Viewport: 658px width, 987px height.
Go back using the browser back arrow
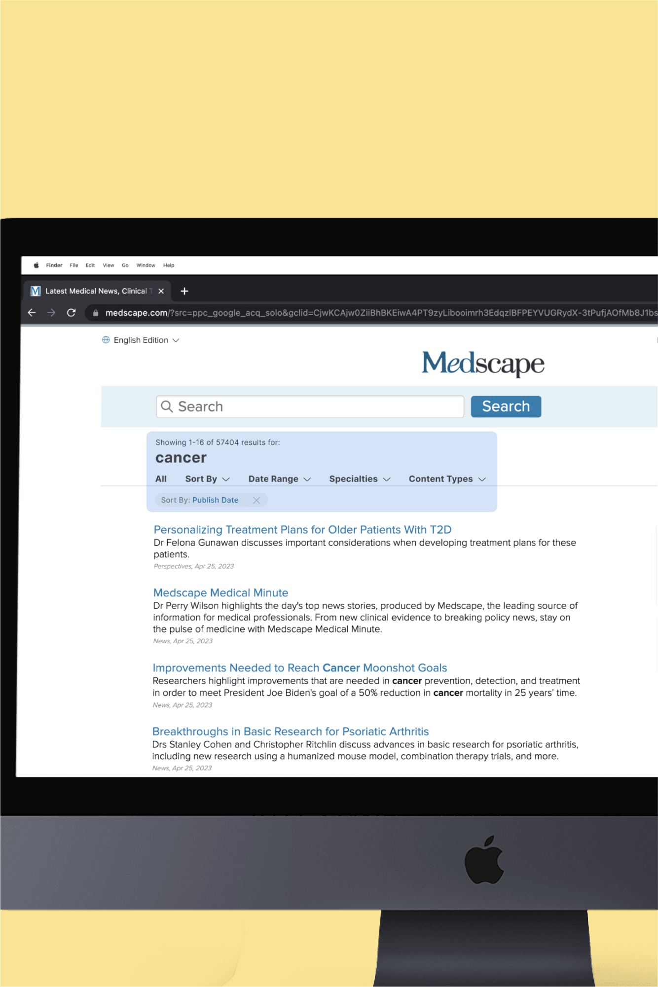tap(32, 313)
